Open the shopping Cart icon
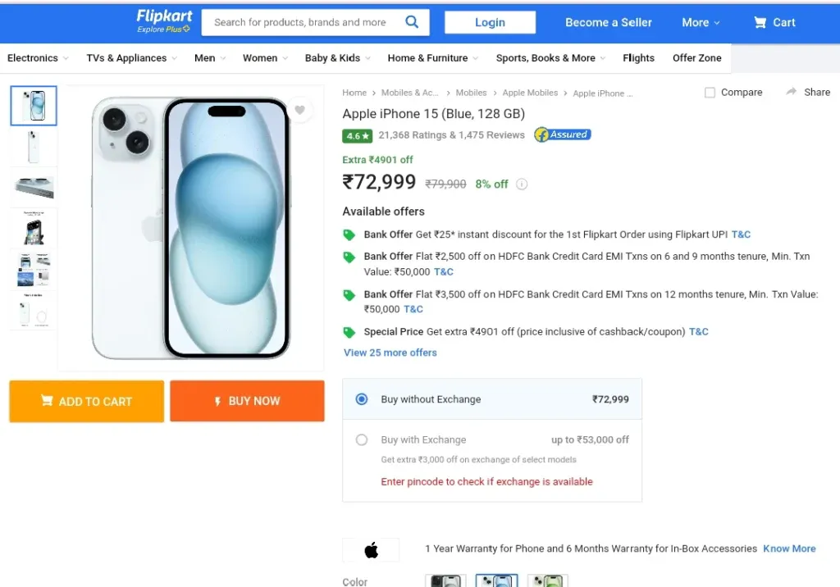Image resolution: width=840 pixels, height=587 pixels. 760,22
